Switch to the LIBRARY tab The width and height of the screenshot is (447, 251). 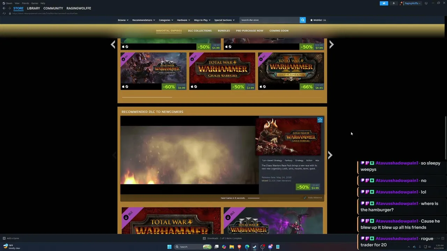[x=34, y=8]
